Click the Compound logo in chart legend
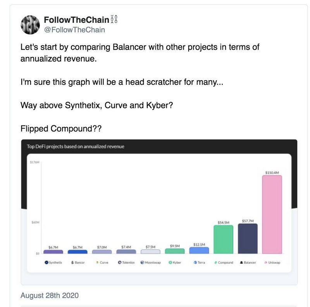310x307 pixels. tap(215, 262)
